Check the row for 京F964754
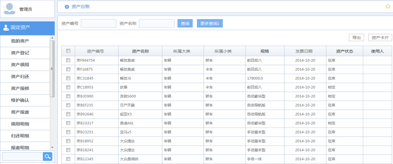 tap(68, 60)
